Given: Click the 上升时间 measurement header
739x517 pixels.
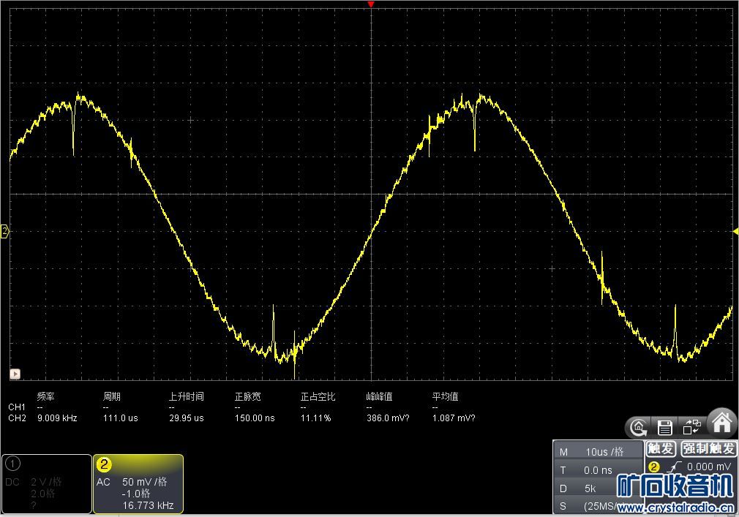Looking at the screenshot, I should click(x=186, y=396).
